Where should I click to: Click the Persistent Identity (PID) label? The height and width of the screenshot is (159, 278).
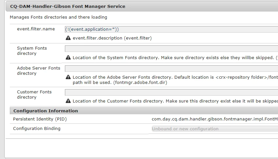coord(40,119)
